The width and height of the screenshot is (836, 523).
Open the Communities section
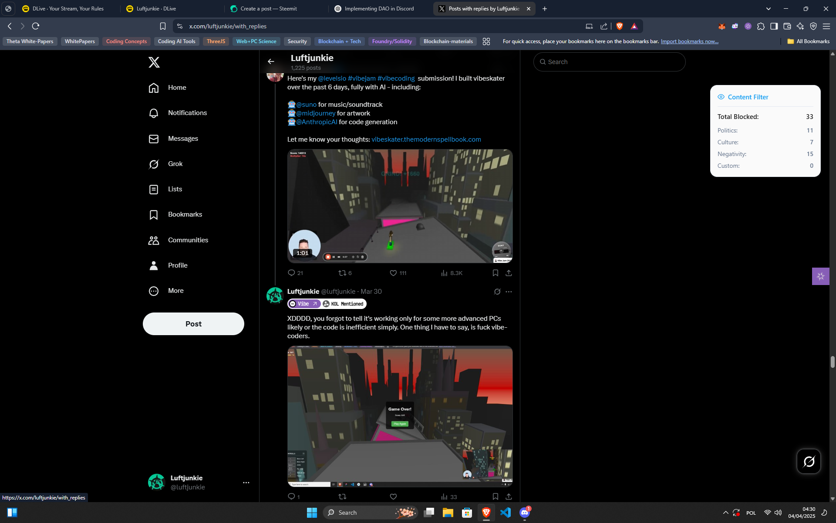(188, 240)
